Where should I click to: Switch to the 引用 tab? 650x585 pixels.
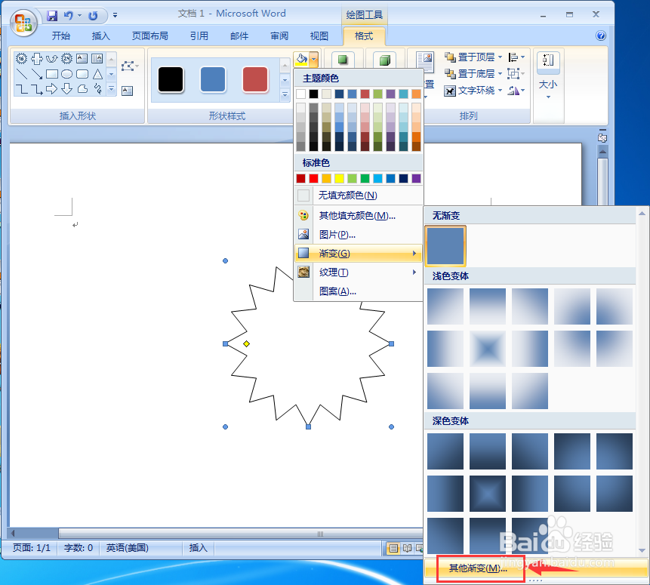[x=199, y=36]
